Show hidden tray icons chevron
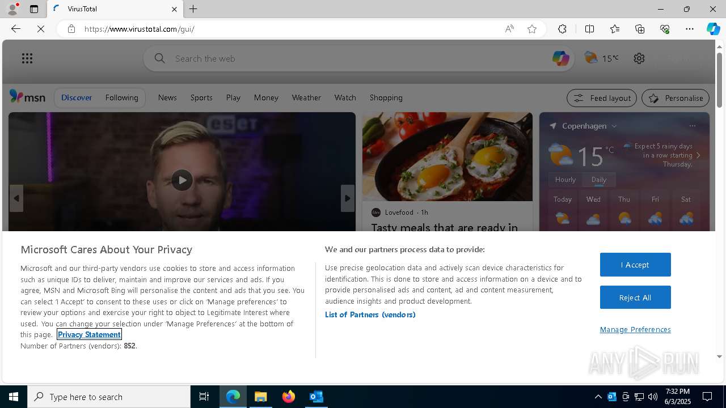726x408 pixels. click(x=598, y=397)
